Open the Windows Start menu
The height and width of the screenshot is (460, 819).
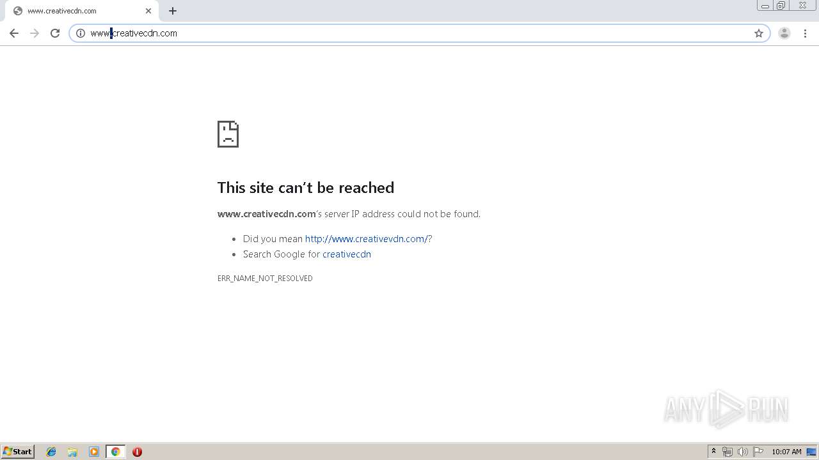(x=18, y=452)
